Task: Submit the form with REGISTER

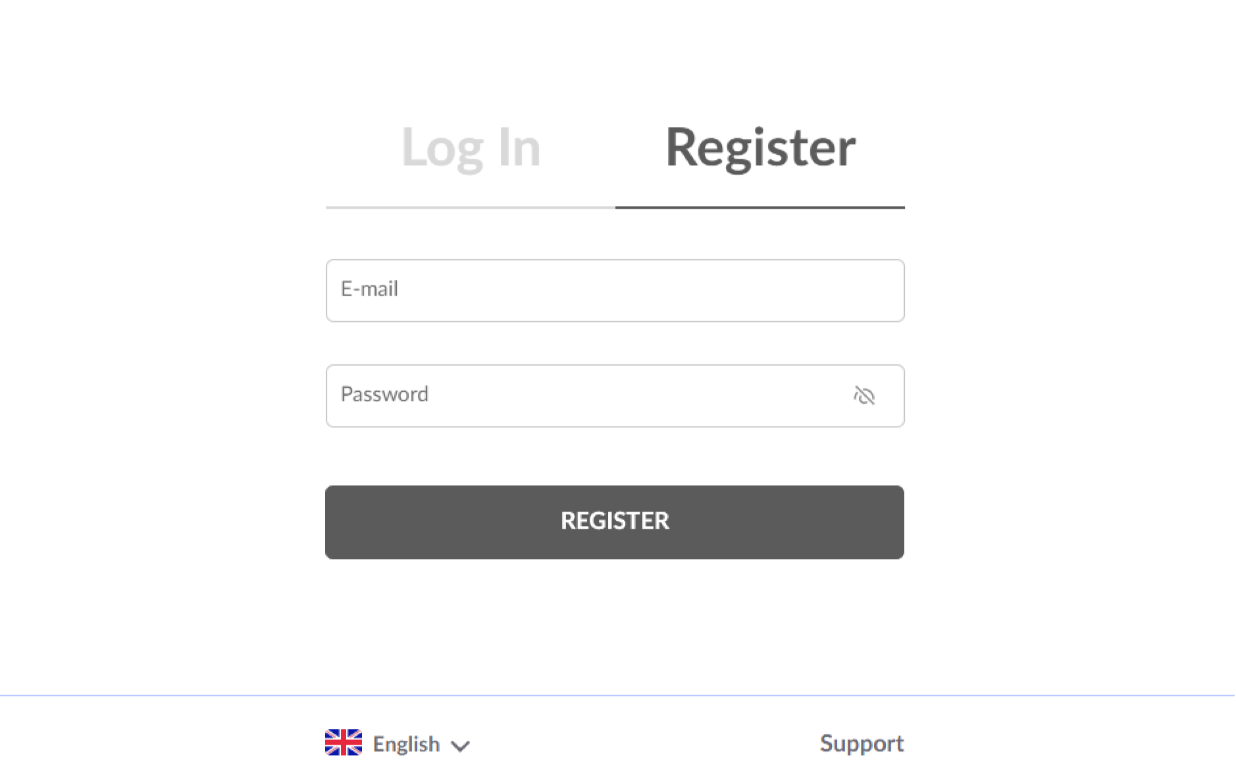Action: click(615, 522)
